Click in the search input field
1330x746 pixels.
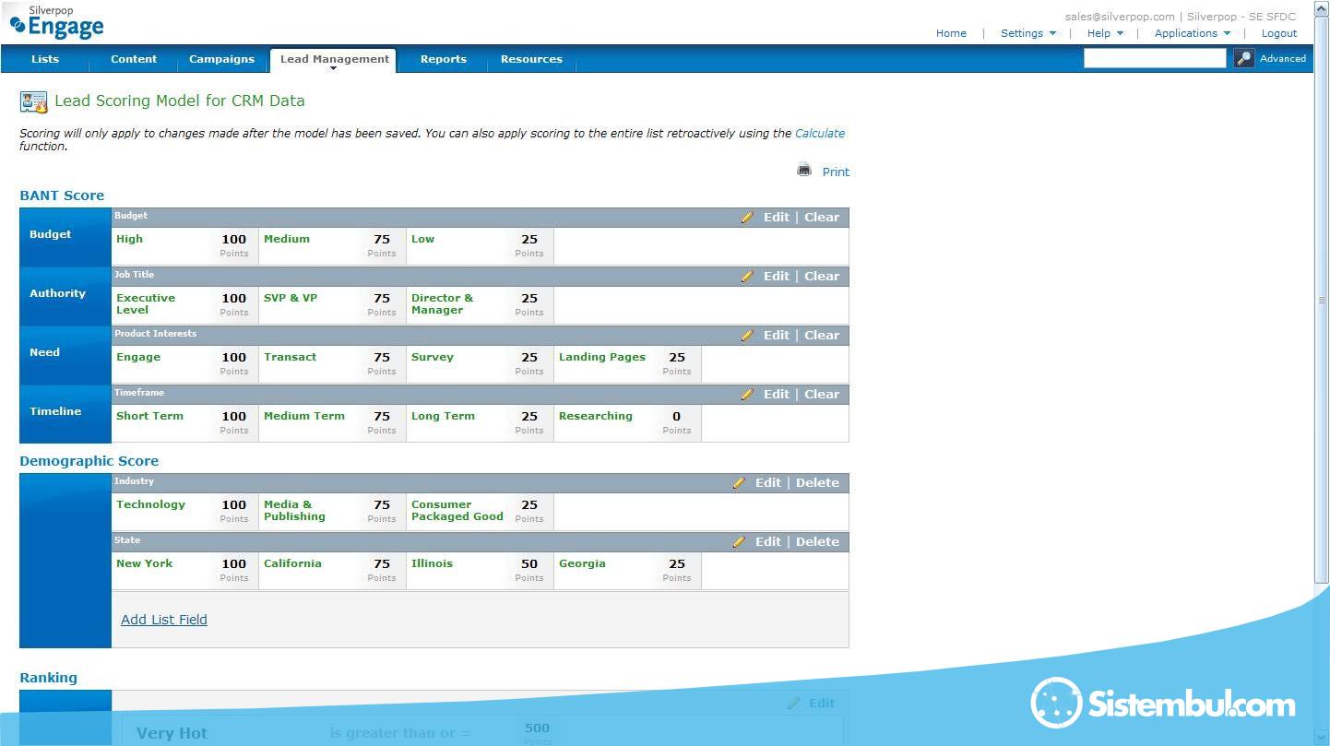1155,58
